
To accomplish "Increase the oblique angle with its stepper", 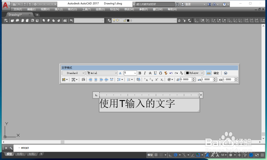I will tap(193, 78).
